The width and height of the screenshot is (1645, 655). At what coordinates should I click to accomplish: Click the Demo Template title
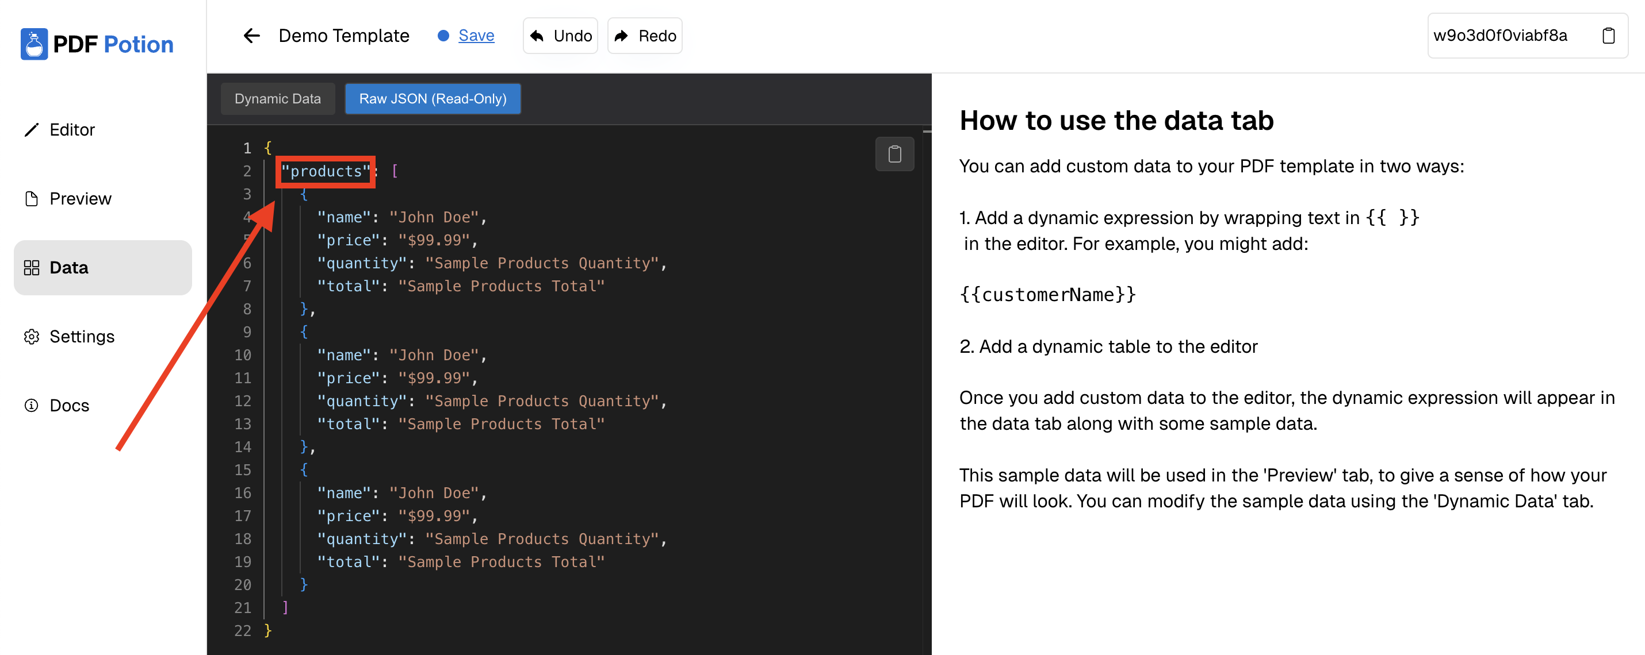343,36
